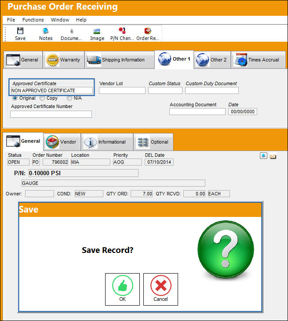Click the Location field showing MIA
This screenshot has width=288, height=321.
[x=91, y=162]
